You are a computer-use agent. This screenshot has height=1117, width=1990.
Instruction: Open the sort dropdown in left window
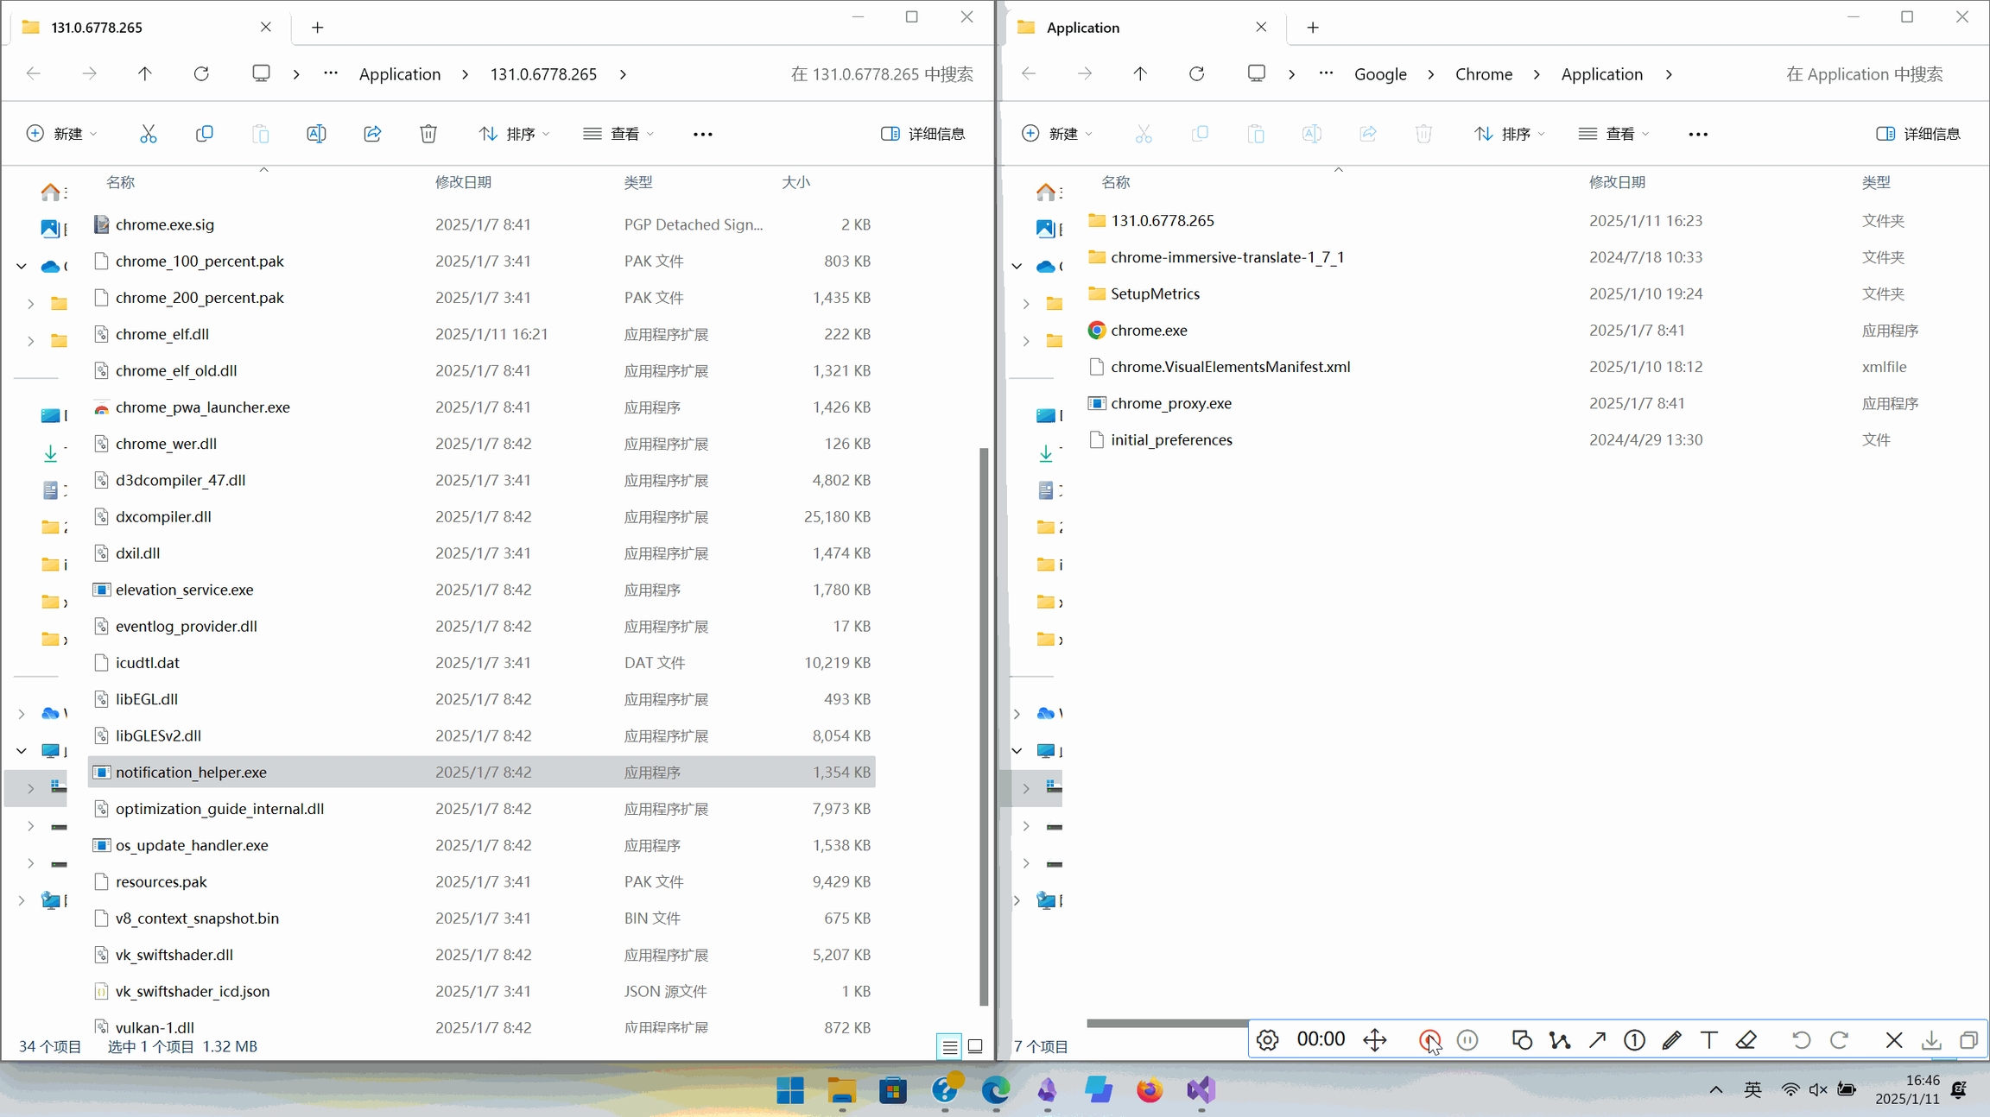pos(514,134)
